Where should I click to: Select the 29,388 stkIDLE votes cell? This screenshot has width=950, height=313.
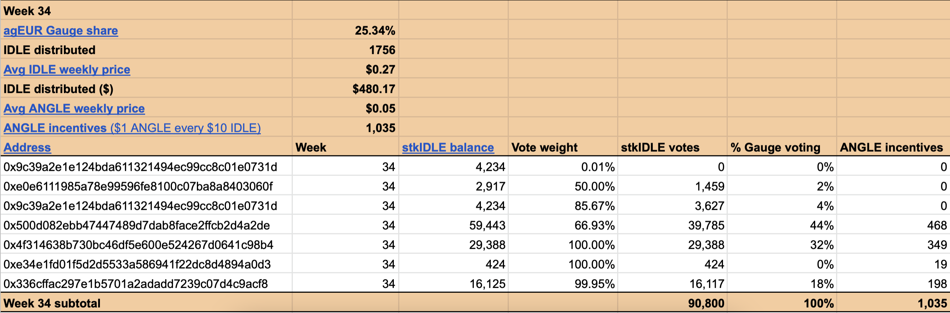tap(673, 245)
